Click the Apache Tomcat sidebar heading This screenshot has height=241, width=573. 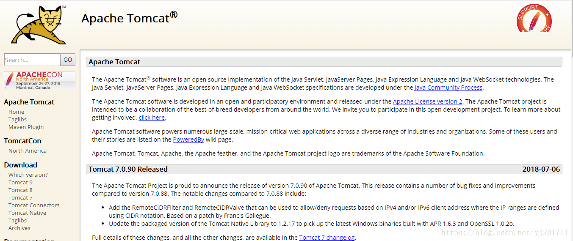click(x=29, y=102)
